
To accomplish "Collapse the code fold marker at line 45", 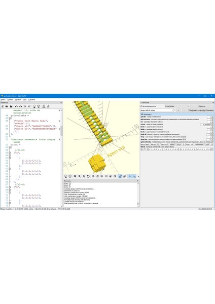I will 10,118.
